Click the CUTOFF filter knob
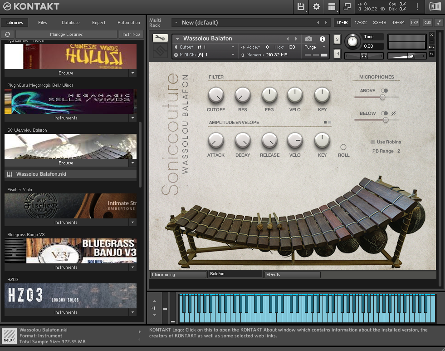 click(216, 95)
